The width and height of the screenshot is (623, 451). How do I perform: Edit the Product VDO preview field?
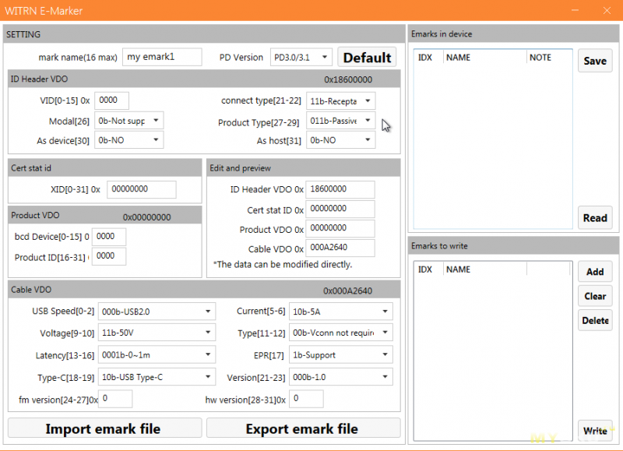(340, 228)
